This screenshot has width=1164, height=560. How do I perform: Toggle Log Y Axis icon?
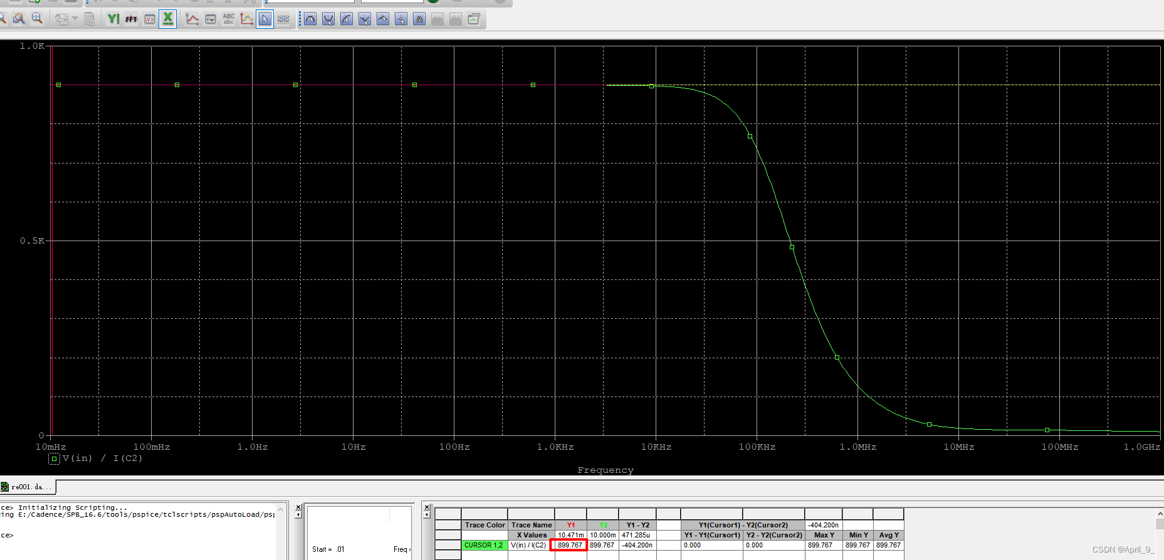point(113,19)
